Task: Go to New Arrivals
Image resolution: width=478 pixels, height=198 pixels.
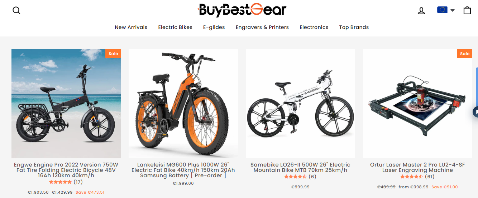Action: pyautogui.click(x=131, y=27)
